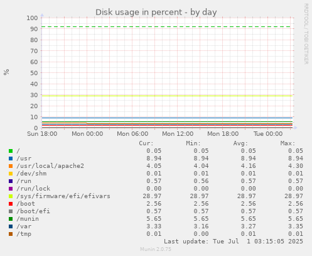Select the /boot/efi legend label
Image resolution: width=312 pixels, height=256 pixels.
coord(33,211)
